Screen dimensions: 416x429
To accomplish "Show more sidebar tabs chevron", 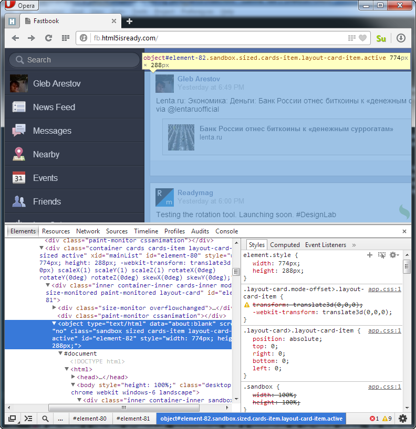I will coord(354,245).
